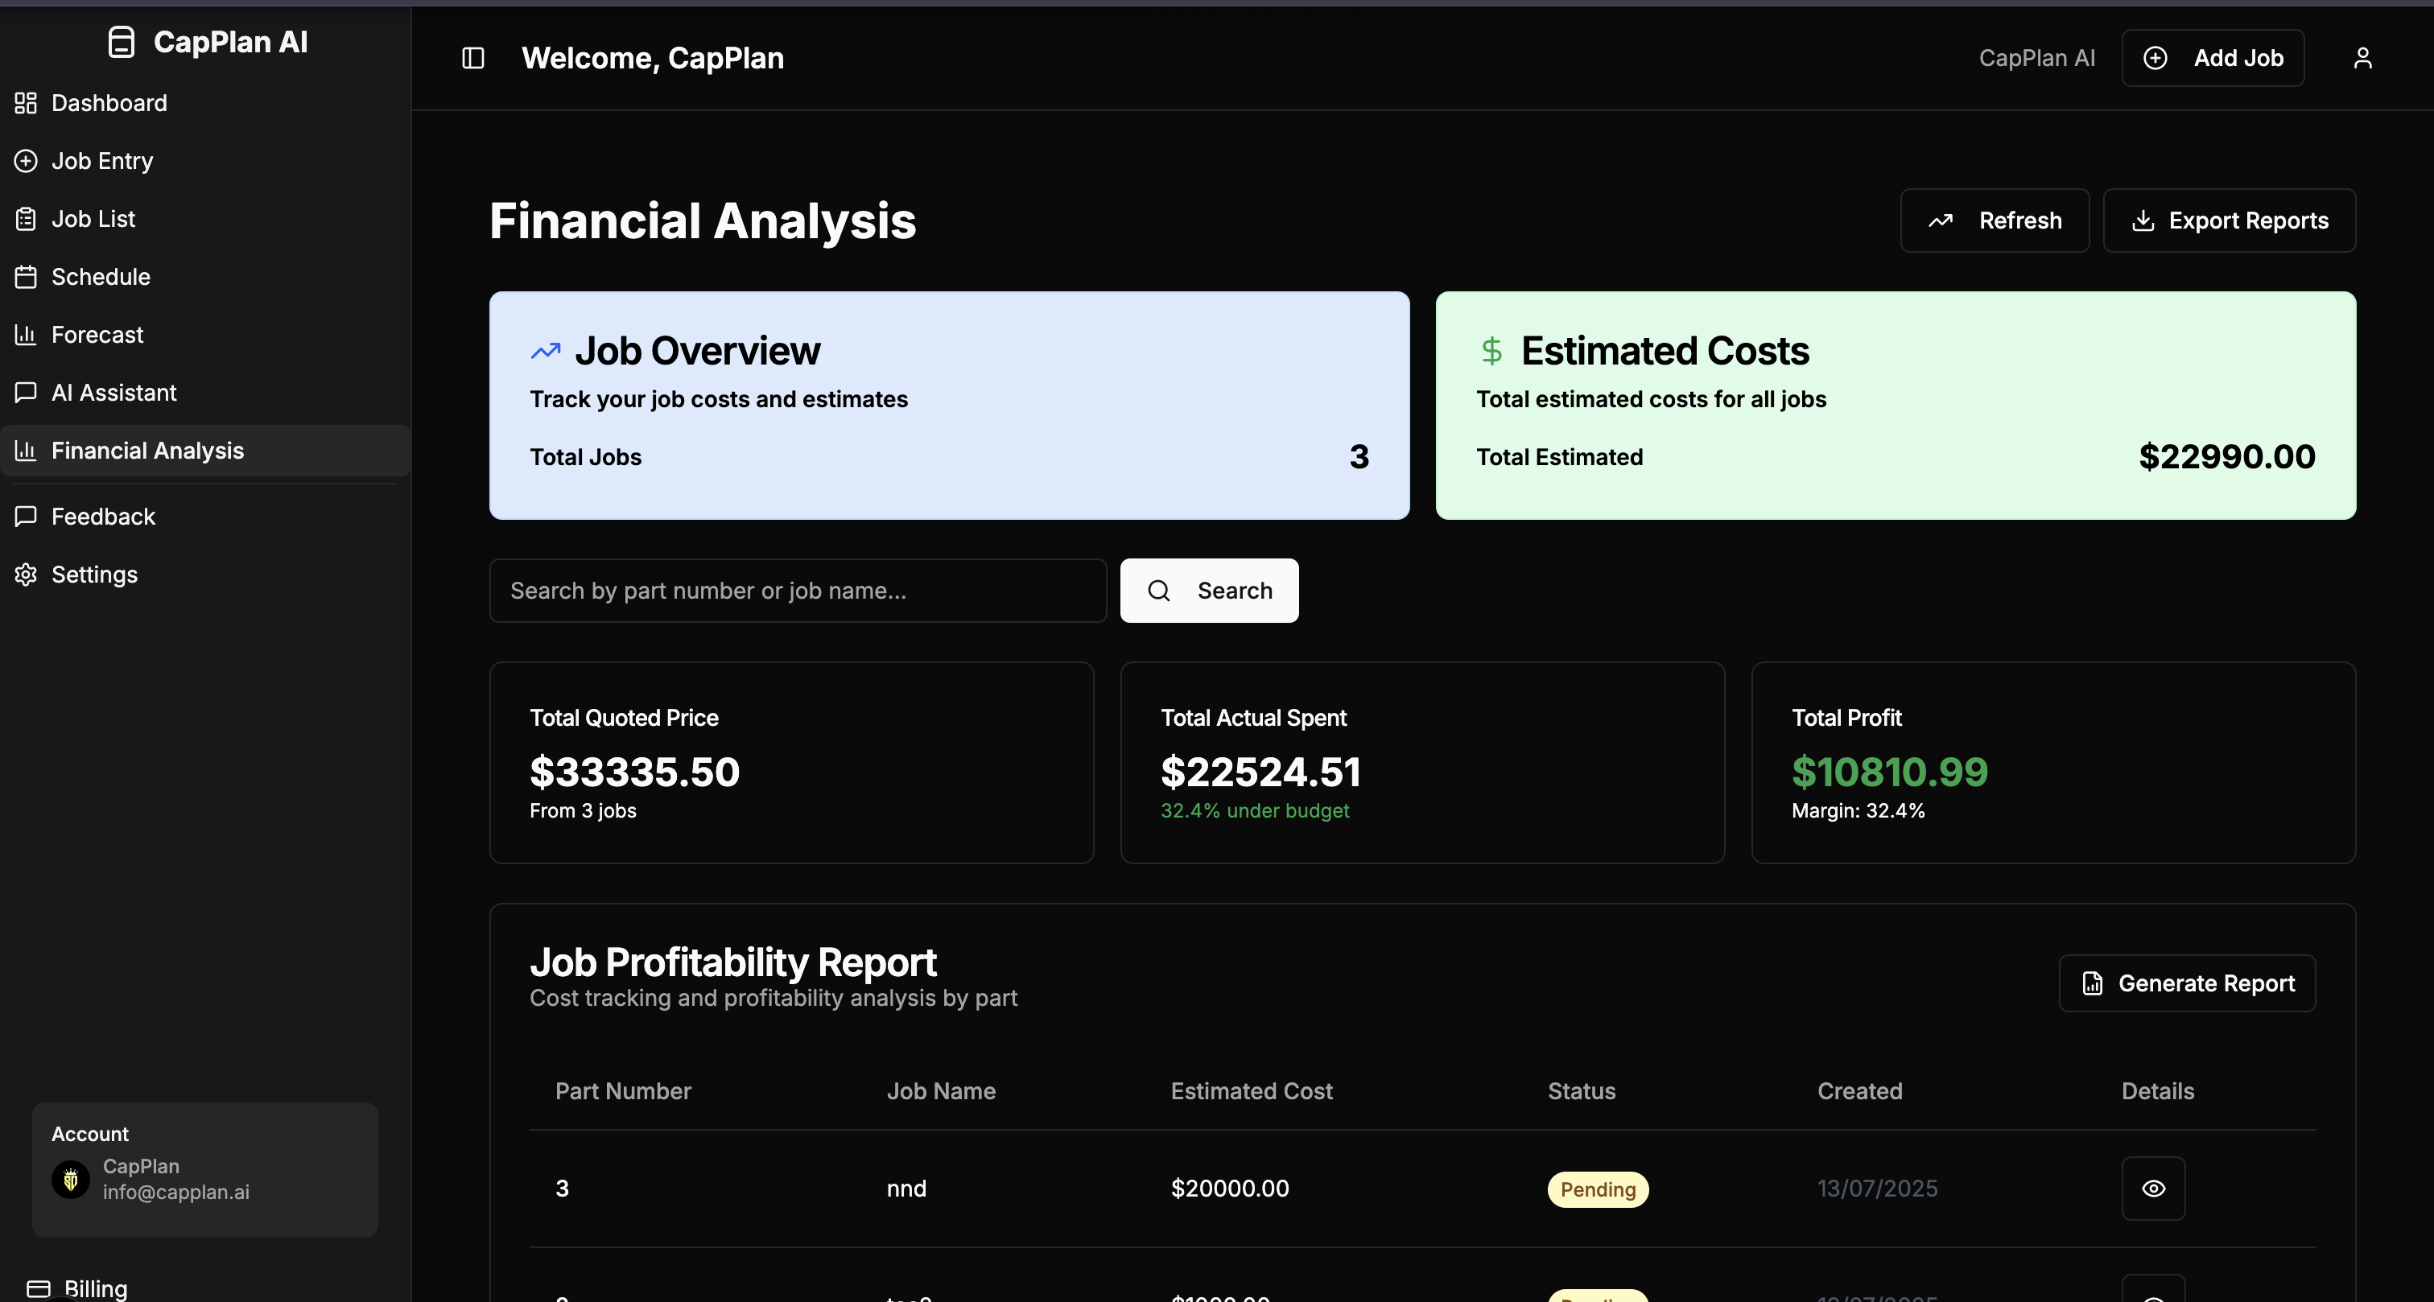Show details for job nnd with eye icon
Viewport: 2434px width, 1302px height.
click(2153, 1189)
